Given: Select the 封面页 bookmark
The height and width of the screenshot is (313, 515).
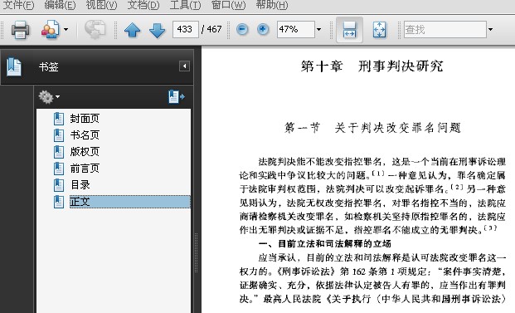Looking at the screenshot, I should pos(85,119).
